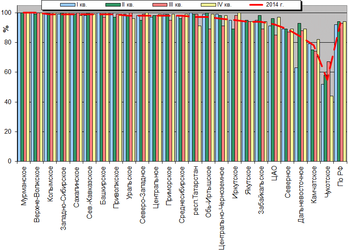Click the ЦАО axis label
The height and width of the screenshot is (250, 349).
[x=274, y=173]
